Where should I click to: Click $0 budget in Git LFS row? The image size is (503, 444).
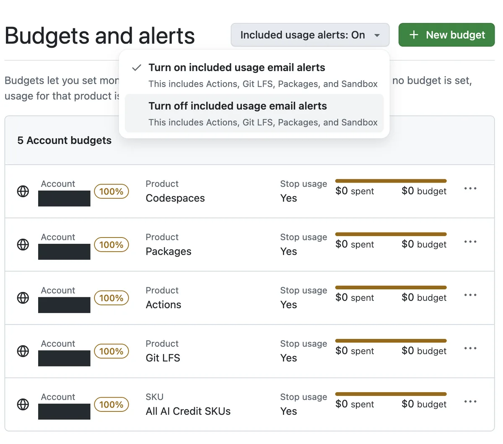[x=424, y=351]
